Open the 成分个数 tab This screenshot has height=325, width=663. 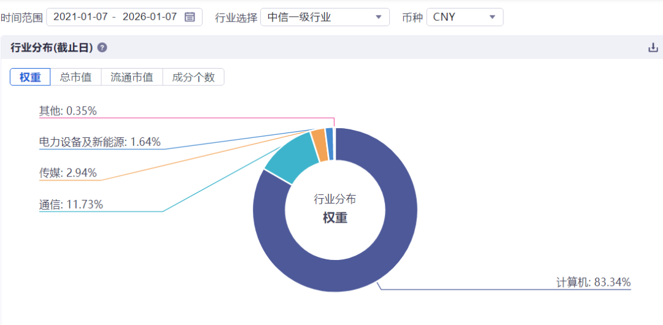193,77
